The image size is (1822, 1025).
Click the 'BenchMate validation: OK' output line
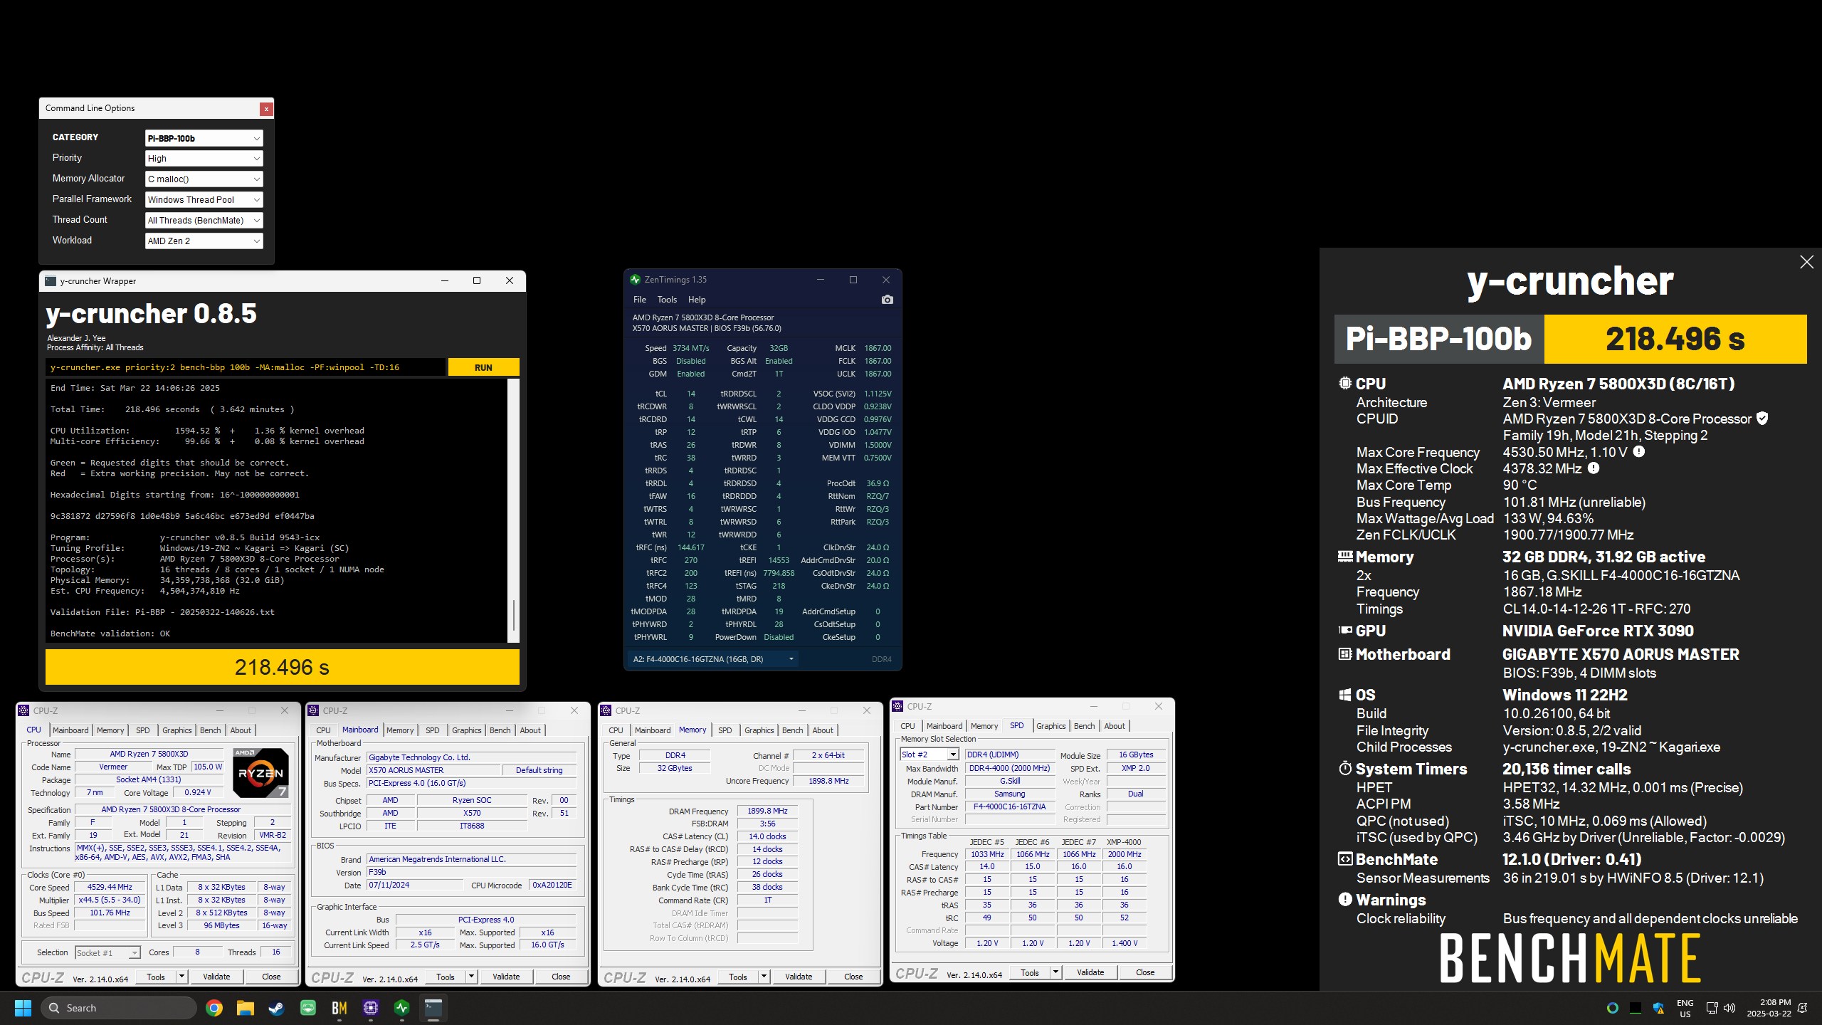110,634
